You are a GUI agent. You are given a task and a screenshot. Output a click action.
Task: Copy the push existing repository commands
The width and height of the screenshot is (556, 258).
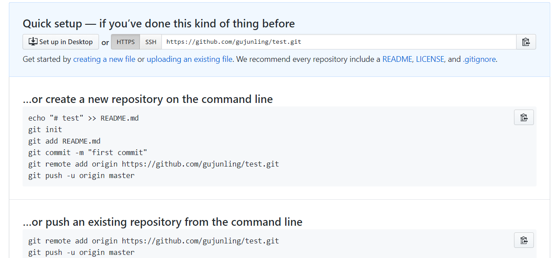pos(524,240)
